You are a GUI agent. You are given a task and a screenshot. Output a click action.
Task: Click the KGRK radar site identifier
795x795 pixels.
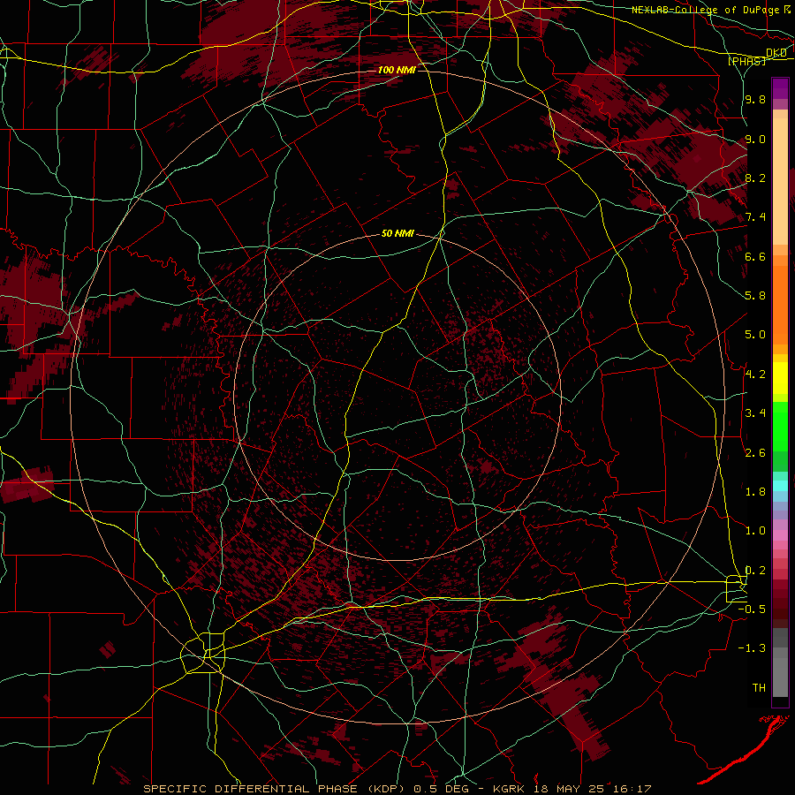pyautogui.click(x=509, y=789)
